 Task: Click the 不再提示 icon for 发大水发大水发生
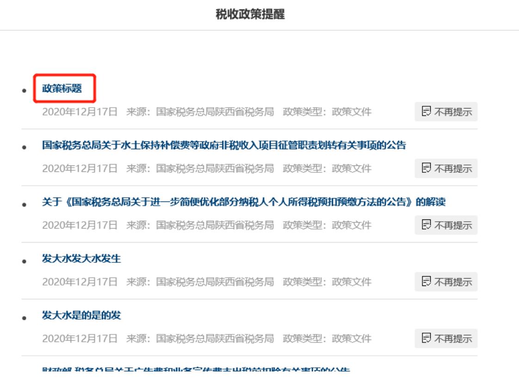pyautogui.click(x=426, y=282)
